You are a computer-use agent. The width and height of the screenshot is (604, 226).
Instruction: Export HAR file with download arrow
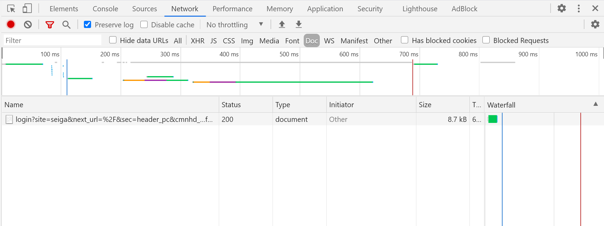tap(299, 24)
